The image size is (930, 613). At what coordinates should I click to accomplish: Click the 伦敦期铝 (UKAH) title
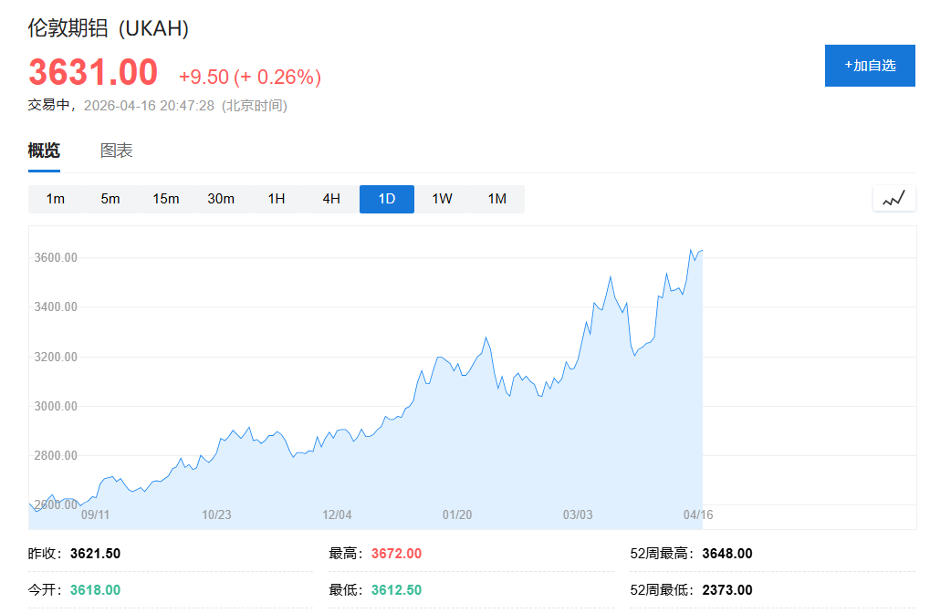[x=107, y=27]
